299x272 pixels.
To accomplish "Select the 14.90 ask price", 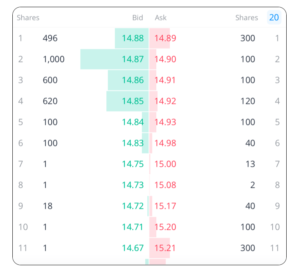I will click(165, 59).
